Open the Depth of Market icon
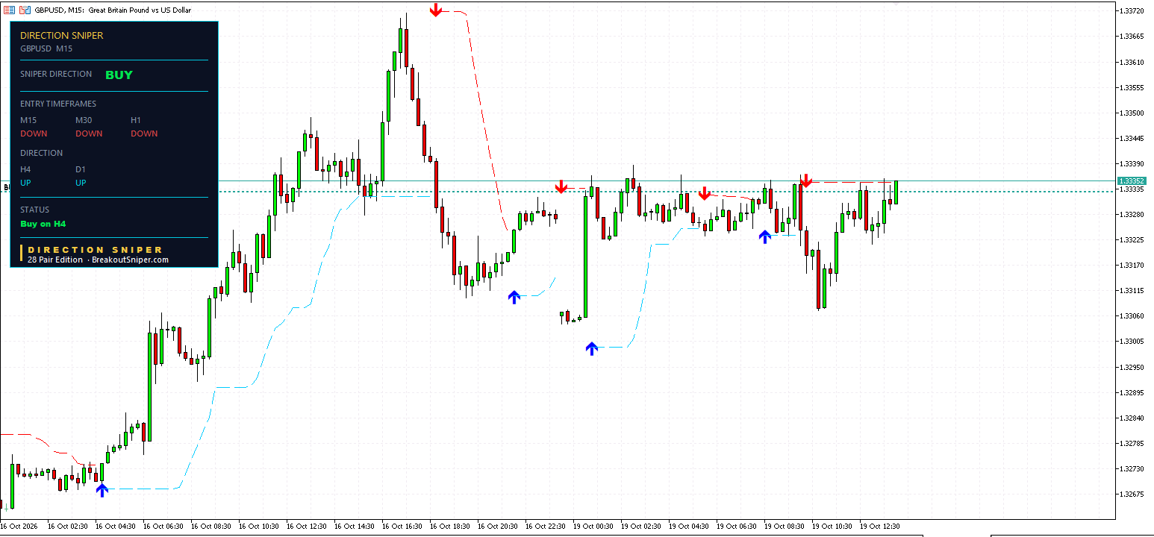1154x537 pixels. click(9, 10)
